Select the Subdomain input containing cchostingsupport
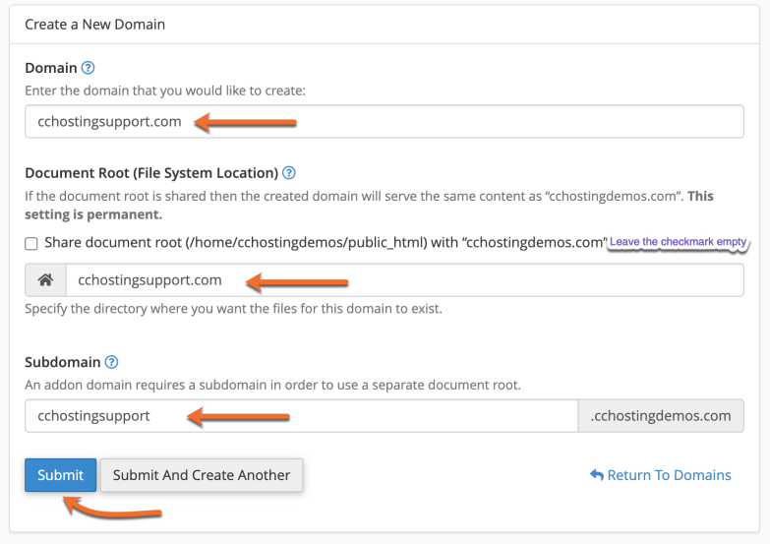The image size is (770, 544). [x=300, y=415]
